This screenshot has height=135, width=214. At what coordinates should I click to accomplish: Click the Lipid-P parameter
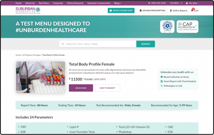74,127
